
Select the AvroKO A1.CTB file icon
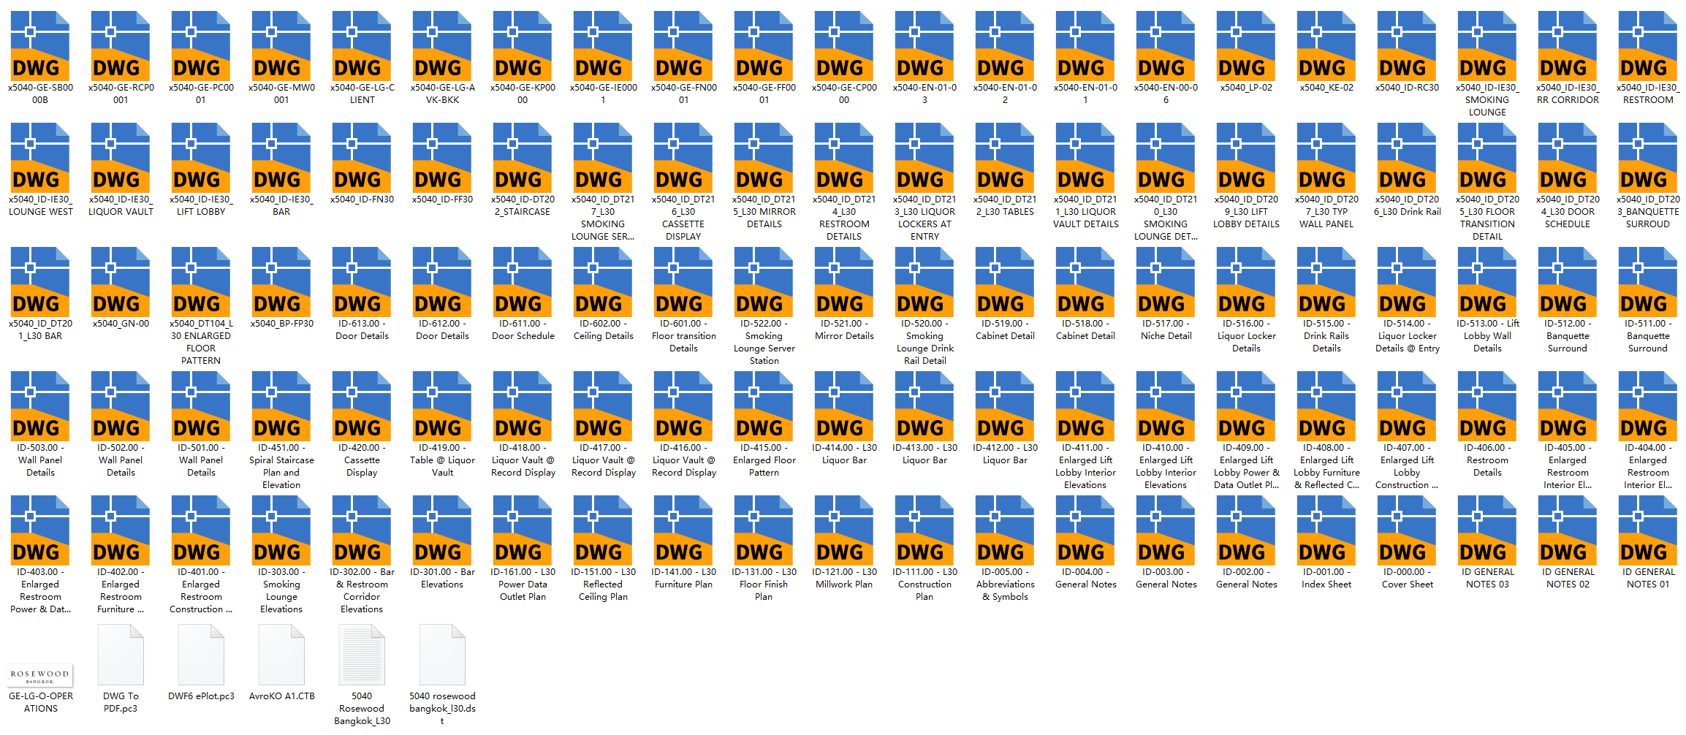click(281, 655)
